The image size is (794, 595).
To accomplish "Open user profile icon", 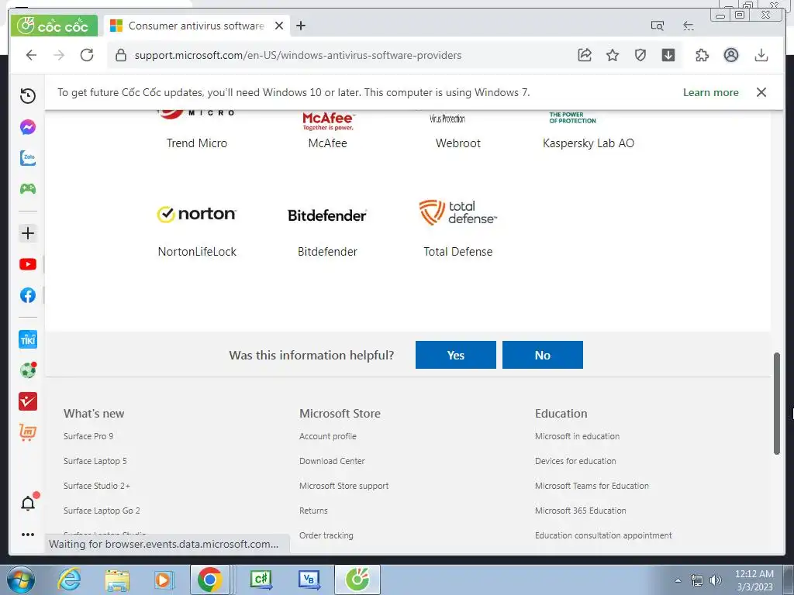I will [x=731, y=55].
